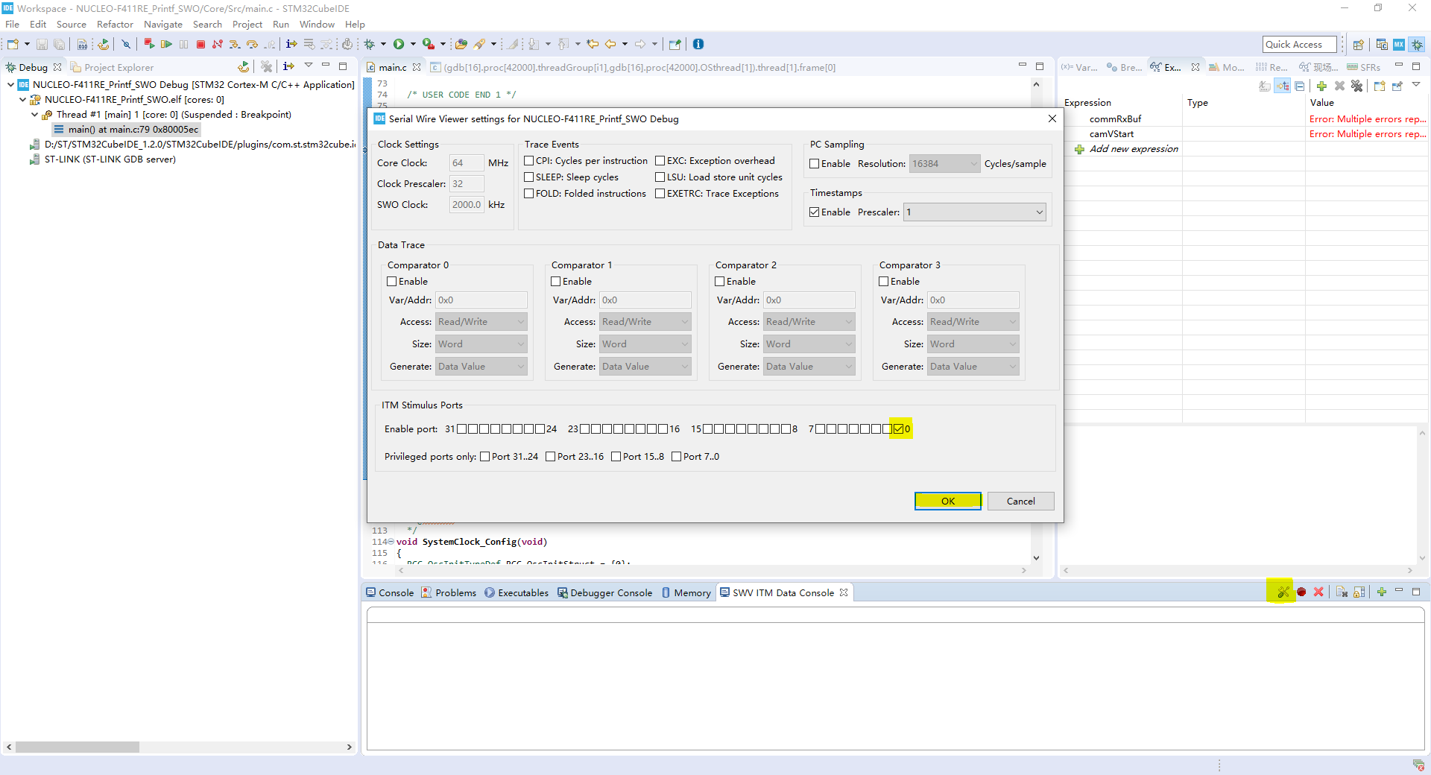Click Instruction Stepping Mode icon in Debug view

(289, 66)
